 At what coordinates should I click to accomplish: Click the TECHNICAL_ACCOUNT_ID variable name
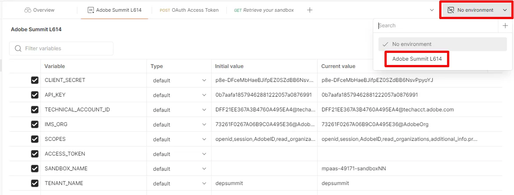pyautogui.click(x=77, y=110)
